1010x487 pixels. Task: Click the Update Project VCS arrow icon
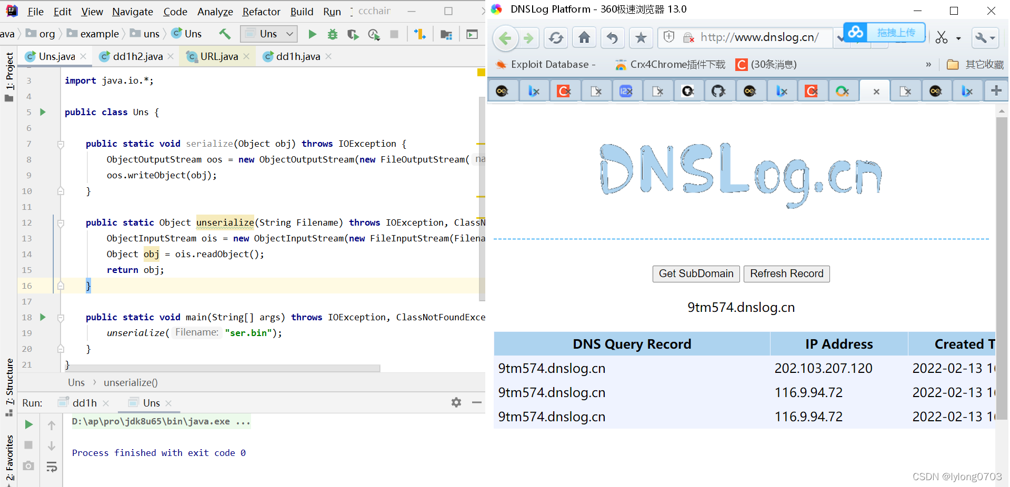419,34
